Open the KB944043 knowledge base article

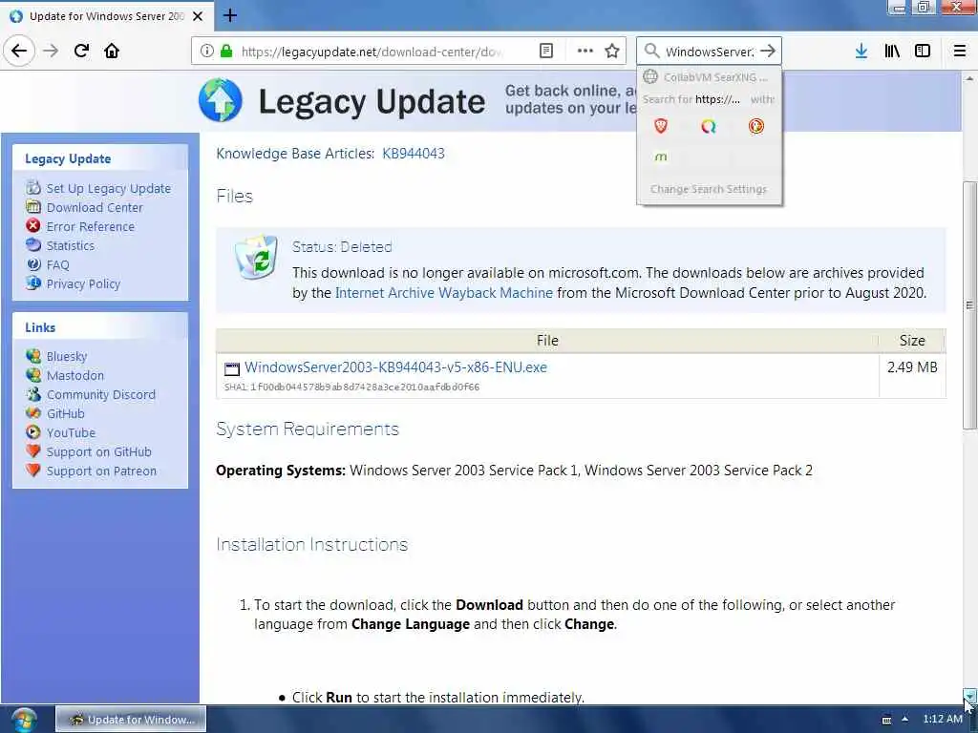click(414, 154)
